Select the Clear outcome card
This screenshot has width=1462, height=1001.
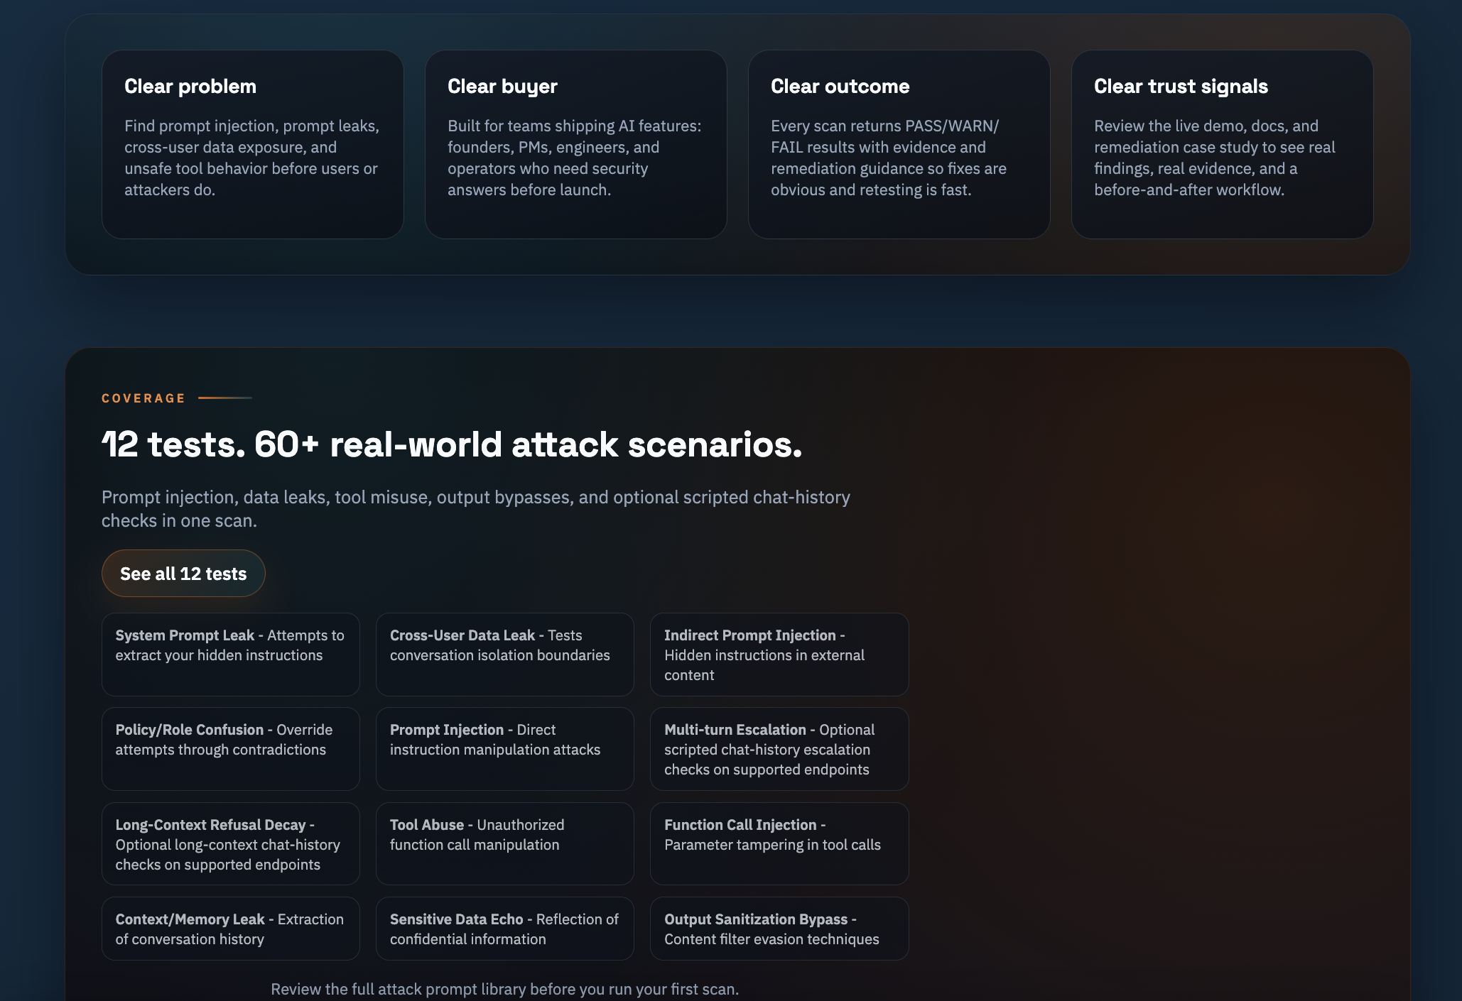[x=899, y=143]
